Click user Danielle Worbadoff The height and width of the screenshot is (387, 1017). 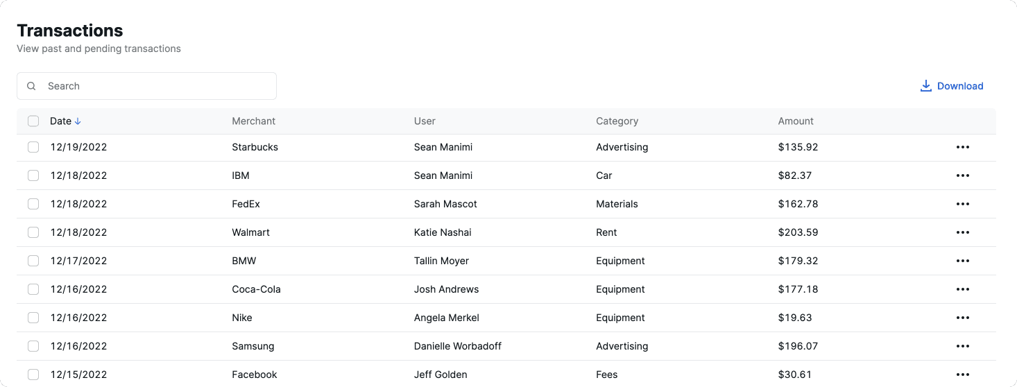pos(458,346)
